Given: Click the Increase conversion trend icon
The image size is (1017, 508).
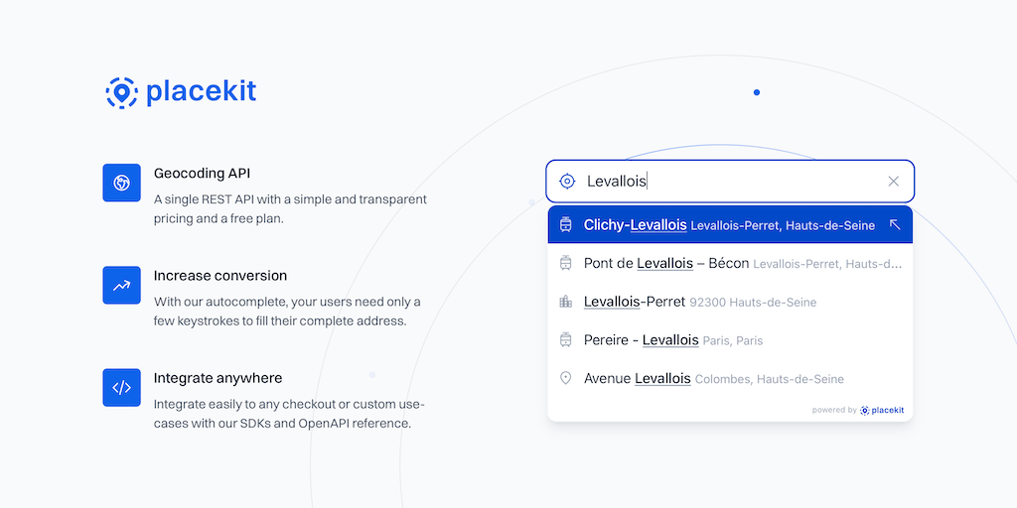Looking at the screenshot, I should [121, 285].
